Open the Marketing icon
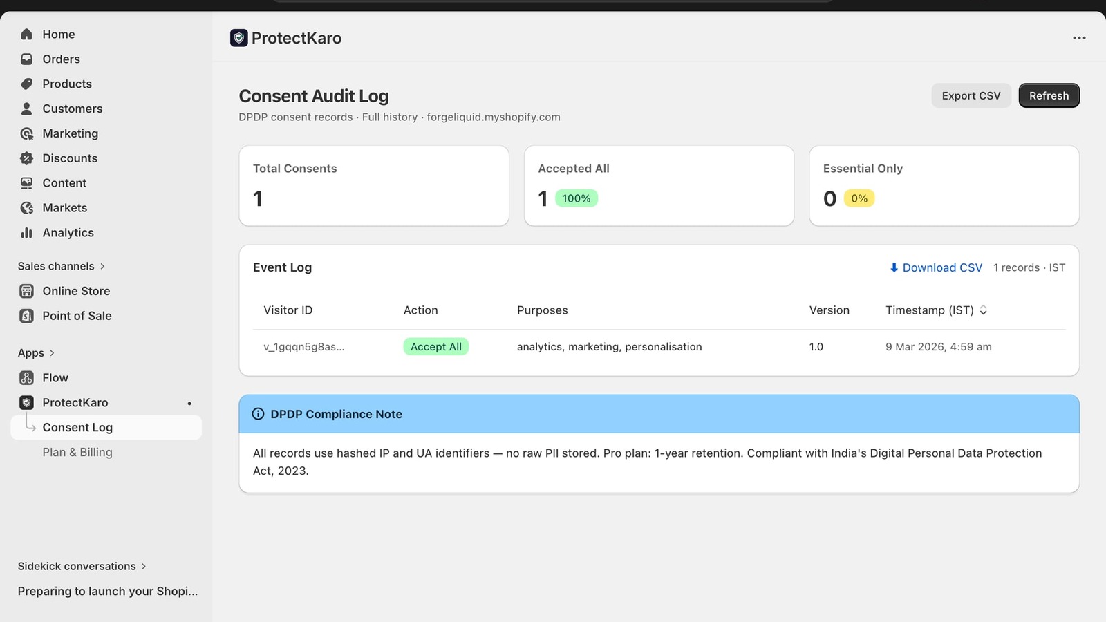The image size is (1106, 622). click(x=26, y=133)
